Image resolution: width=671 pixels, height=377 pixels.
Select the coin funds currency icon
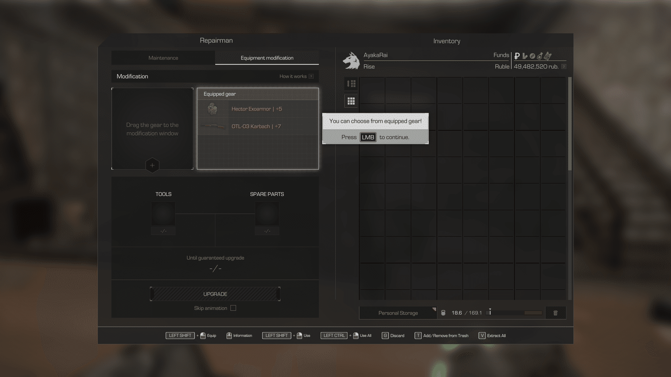(x=532, y=56)
